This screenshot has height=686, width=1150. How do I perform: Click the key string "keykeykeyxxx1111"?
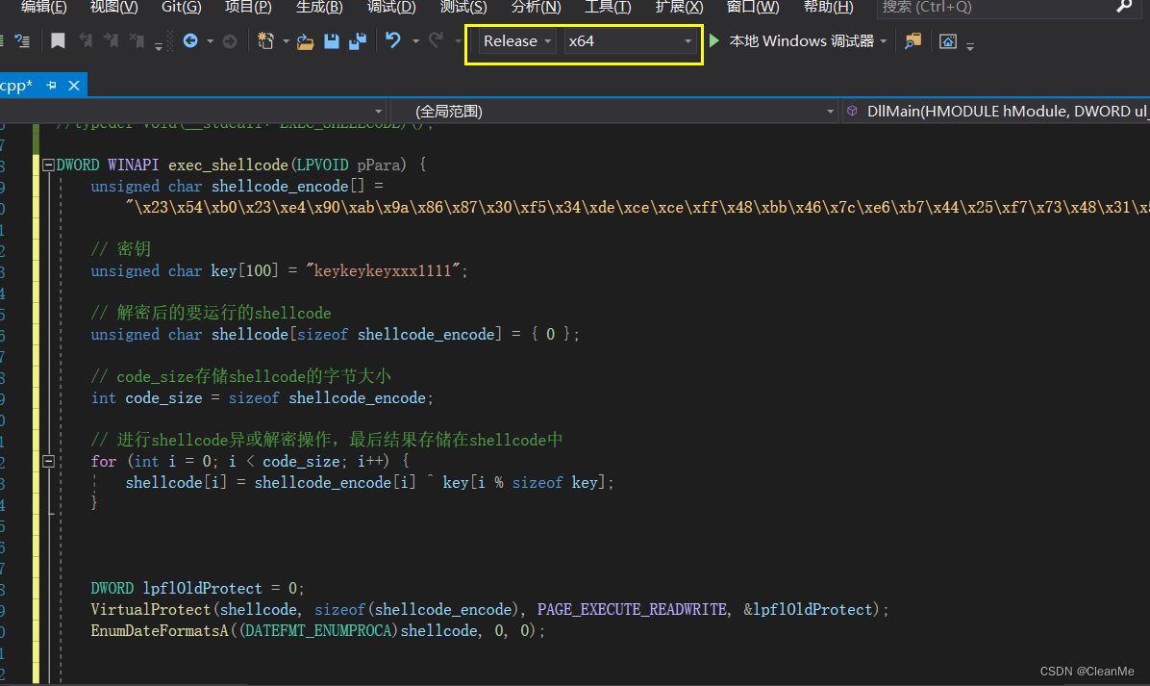click(x=383, y=270)
